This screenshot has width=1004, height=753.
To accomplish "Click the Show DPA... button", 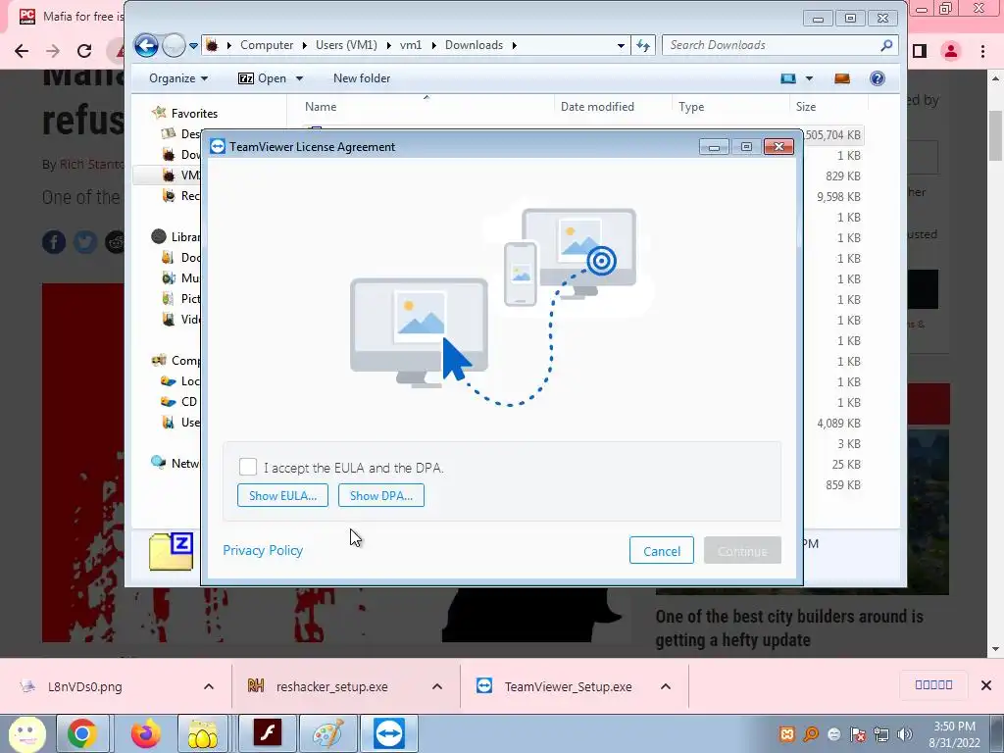I will (381, 495).
